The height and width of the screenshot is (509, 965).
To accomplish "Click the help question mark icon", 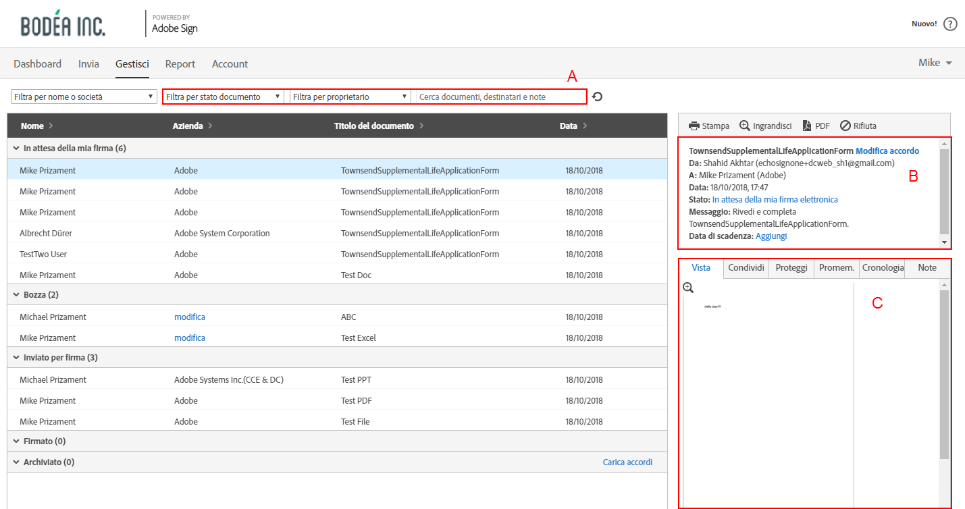I will coord(950,24).
